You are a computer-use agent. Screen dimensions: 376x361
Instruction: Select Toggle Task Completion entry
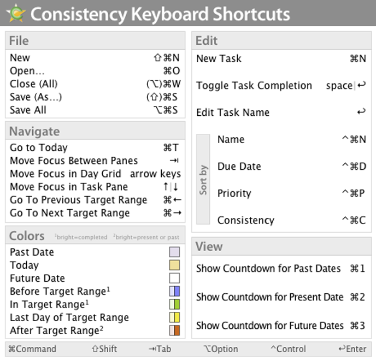click(x=254, y=86)
